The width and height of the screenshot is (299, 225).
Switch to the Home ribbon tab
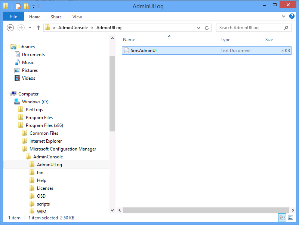click(x=35, y=17)
